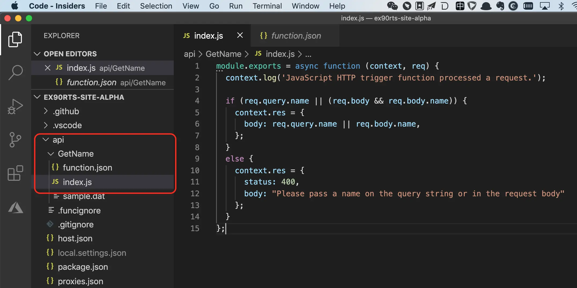Open the Apple menu
The height and width of the screenshot is (288, 577).
(15, 6)
